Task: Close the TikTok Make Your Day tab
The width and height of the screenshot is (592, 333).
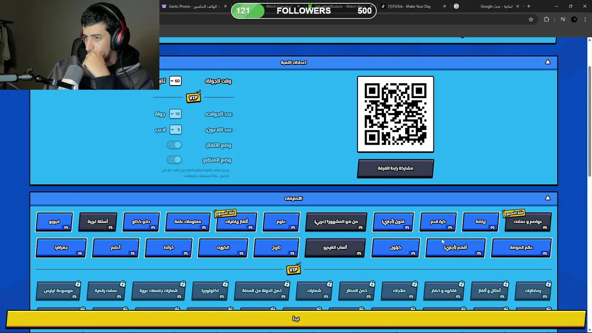Action: point(444,6)
